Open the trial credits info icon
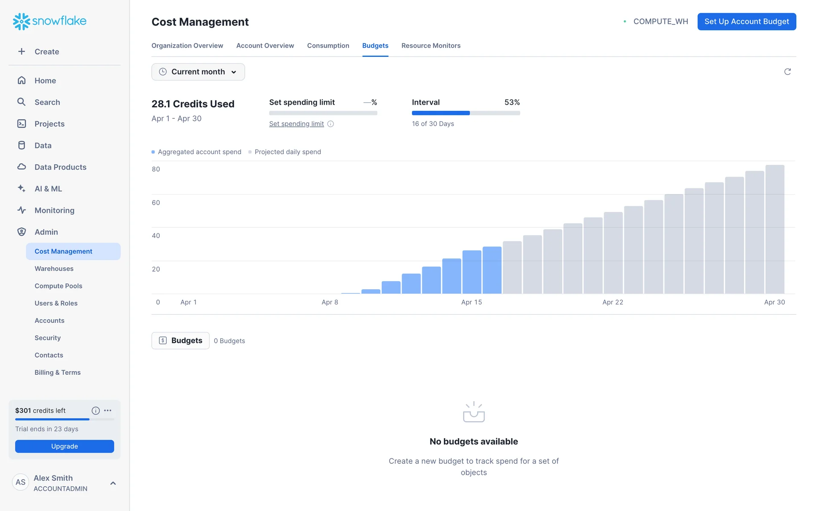 [x=95, y=411]
